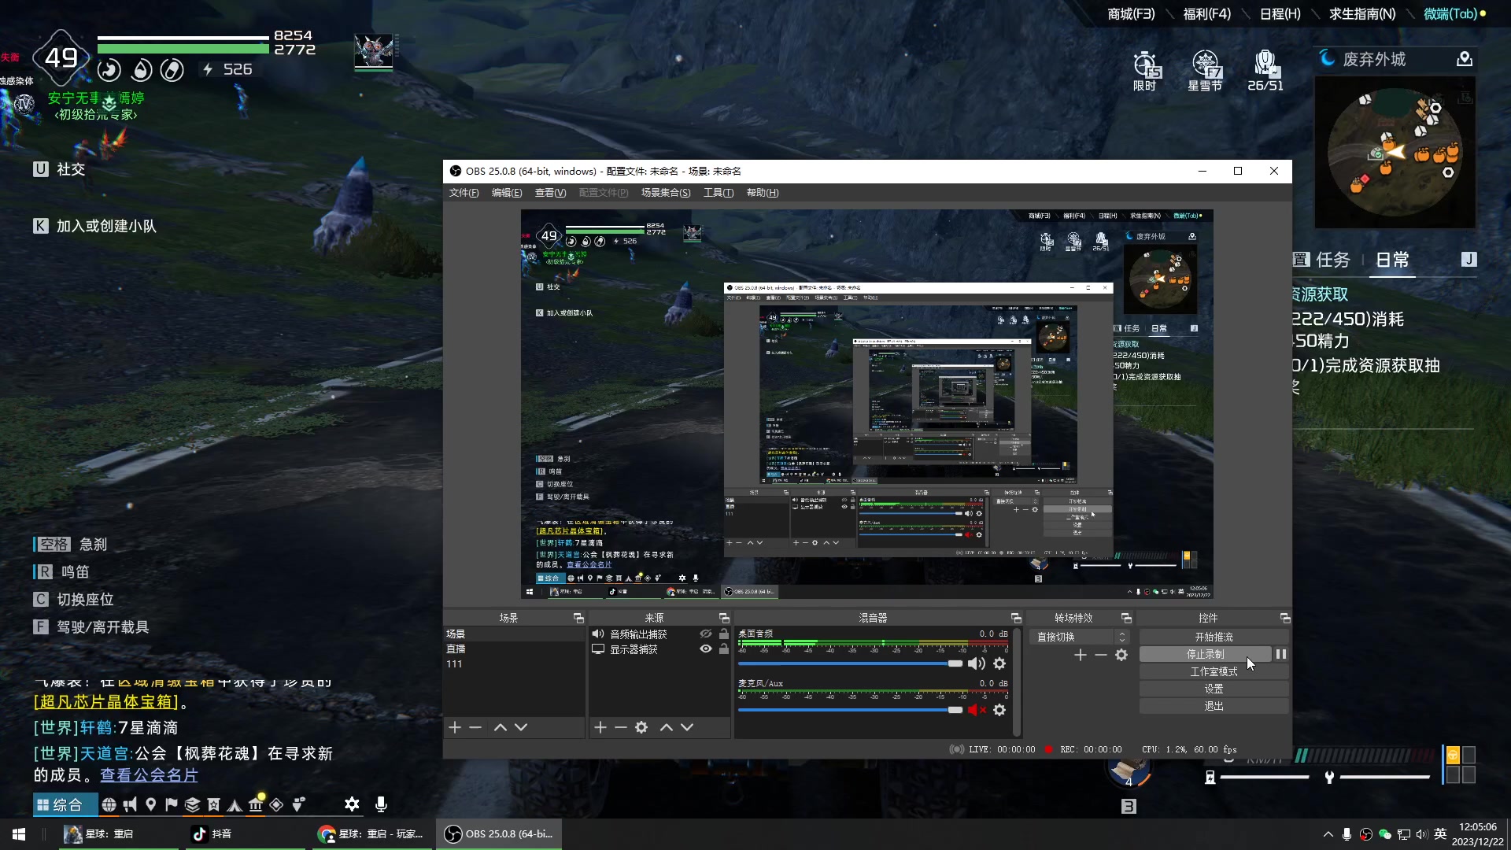
Task: Toggle the lock on the 音频输出捕获 source
Action: click(723, 634)
